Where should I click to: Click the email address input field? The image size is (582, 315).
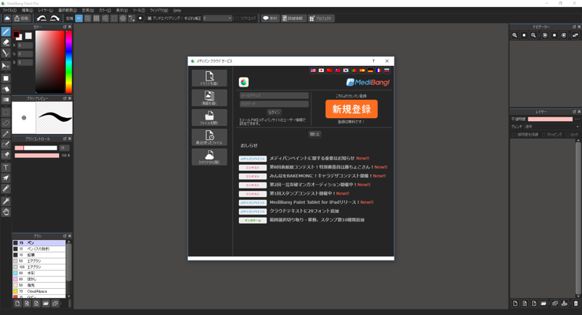tap(274, 96)
